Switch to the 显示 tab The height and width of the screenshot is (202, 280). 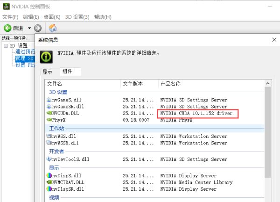coord(48,72)
